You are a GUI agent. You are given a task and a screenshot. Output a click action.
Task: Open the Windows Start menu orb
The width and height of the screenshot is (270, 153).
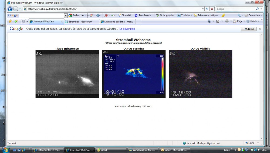pos(6,150)
